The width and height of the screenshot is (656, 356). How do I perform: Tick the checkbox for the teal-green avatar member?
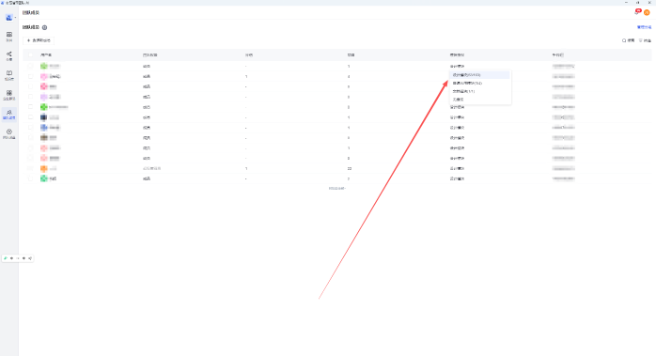(30, 178)
